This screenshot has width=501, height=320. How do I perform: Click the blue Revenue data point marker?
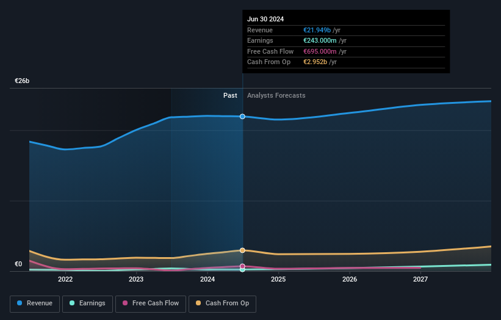pos(242,117)
